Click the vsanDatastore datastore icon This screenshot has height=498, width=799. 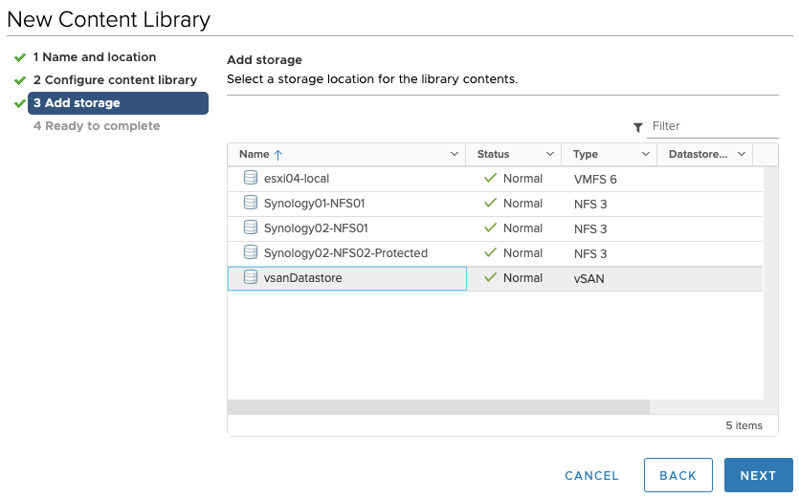[251, 278]
